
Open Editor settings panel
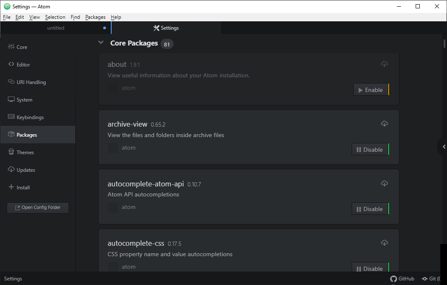19,65
